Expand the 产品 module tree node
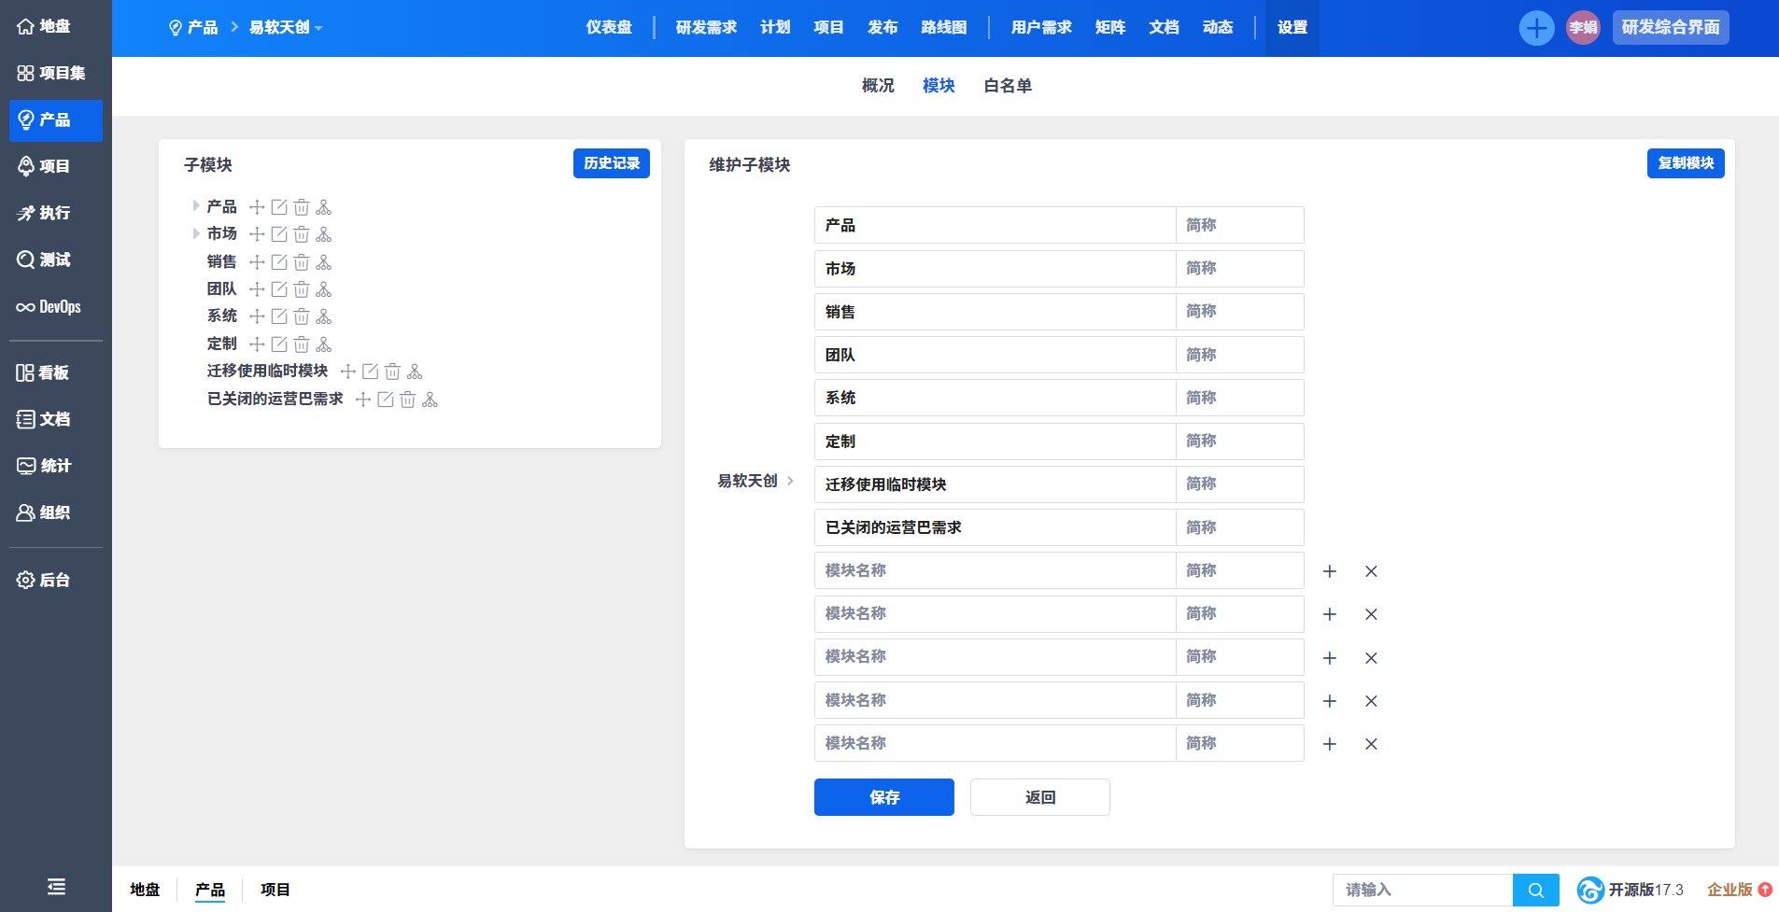 coord(196,206)
